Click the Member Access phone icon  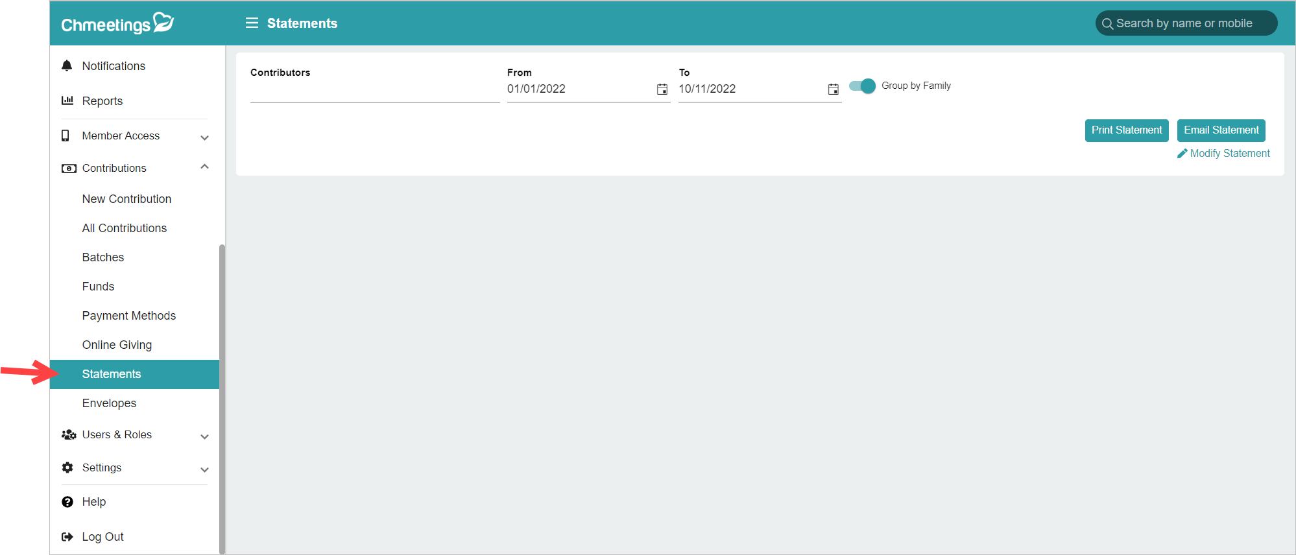pos(65,136)
